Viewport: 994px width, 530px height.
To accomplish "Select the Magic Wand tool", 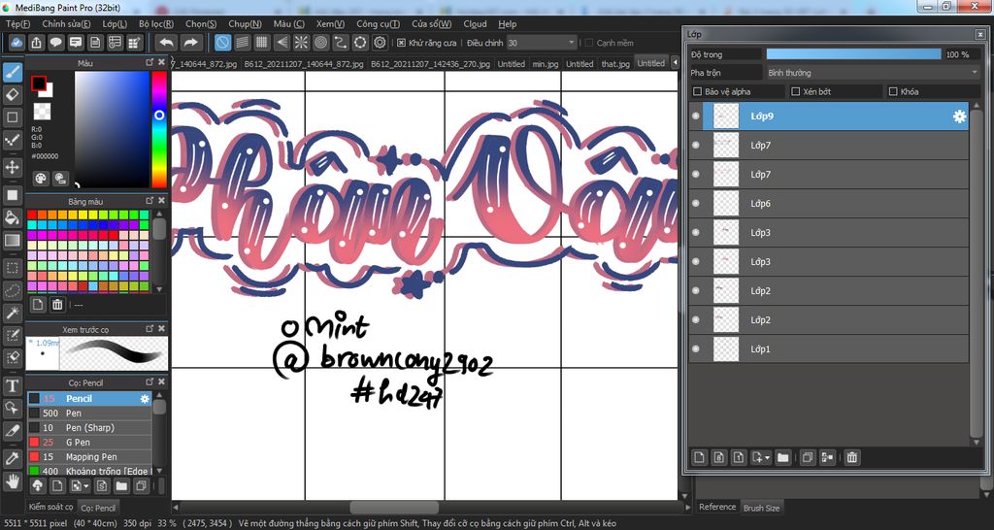I will click(12, 313).
